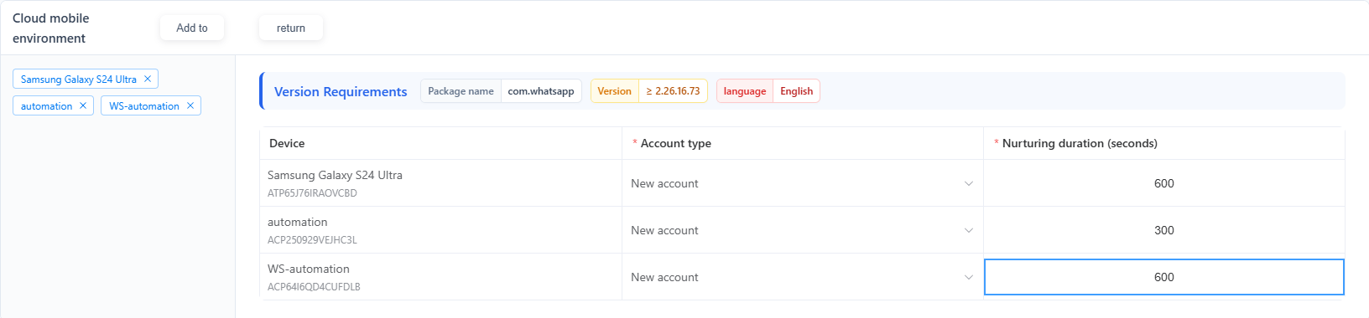This screenshot has height=318, width=1369.
Task: Click WS-automation device name in table
Action: (309, 269)
